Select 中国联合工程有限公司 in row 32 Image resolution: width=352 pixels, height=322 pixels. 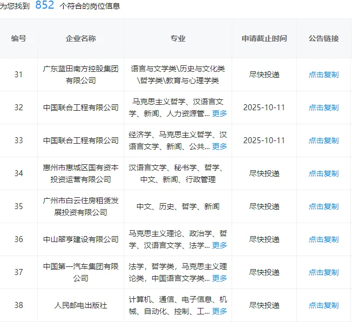(x=80, y=108)
